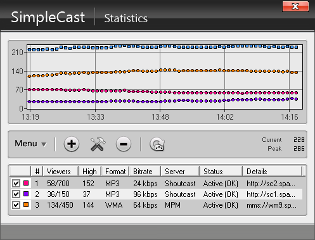Sort by the Server column header
Viewport: 315px width, 240px height.
[x=180, y=172]
